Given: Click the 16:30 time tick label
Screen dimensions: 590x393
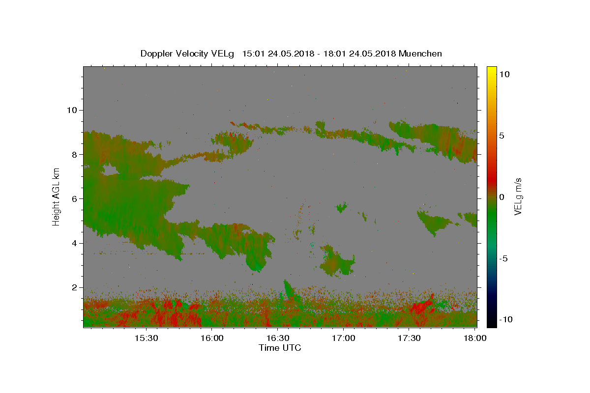Looking at the screenshot, I should click(278, 338).
